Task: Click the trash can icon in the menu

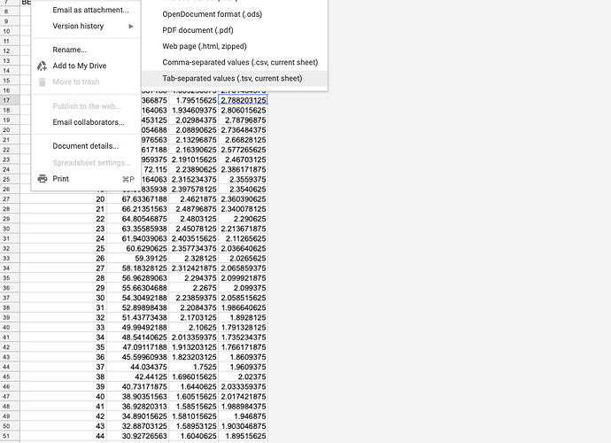Action: [42, 82]
